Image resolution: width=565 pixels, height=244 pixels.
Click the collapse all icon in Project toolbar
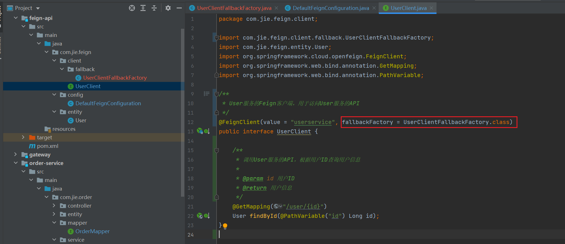pyautogui.click(x=154, y=8)
